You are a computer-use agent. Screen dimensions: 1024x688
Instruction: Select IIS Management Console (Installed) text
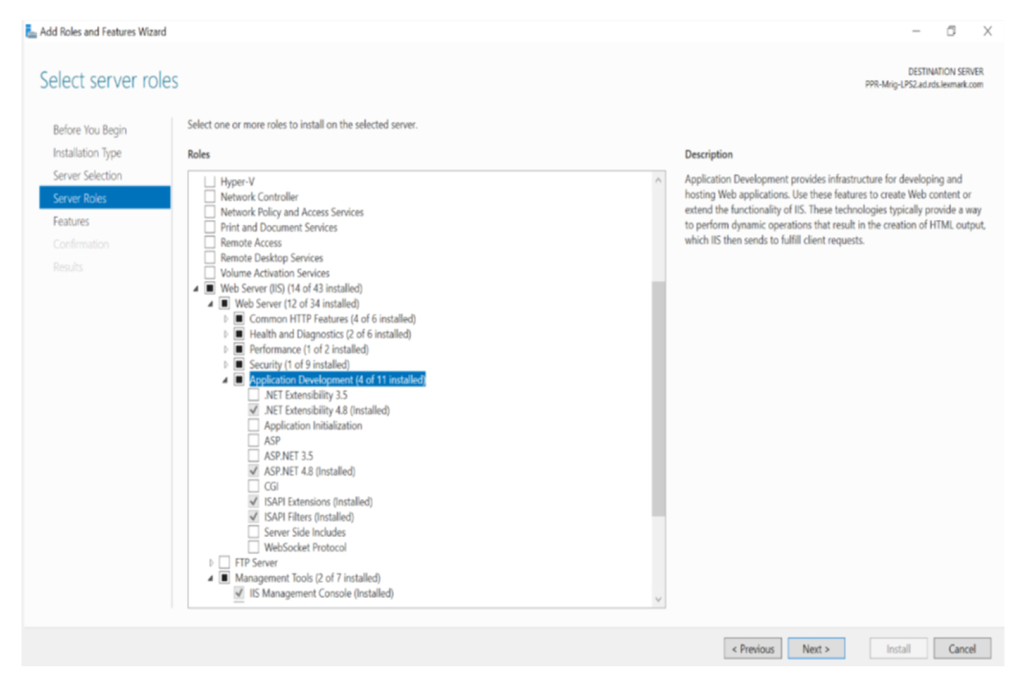point(322,593)
